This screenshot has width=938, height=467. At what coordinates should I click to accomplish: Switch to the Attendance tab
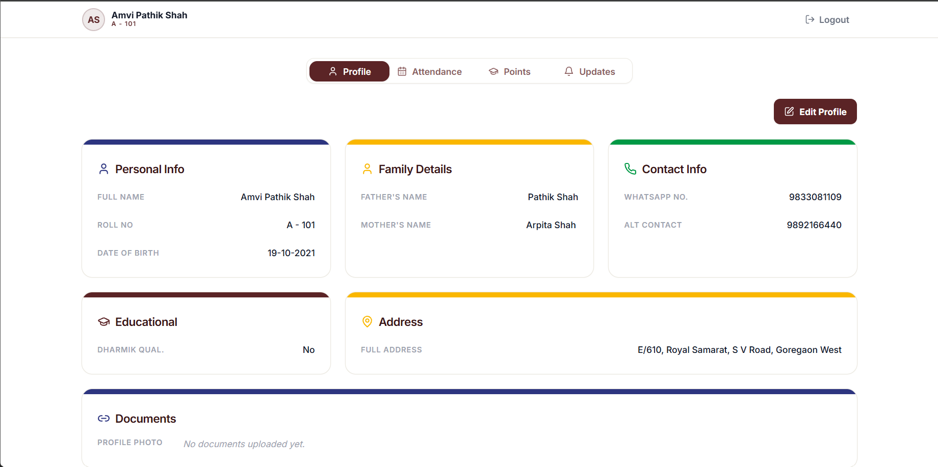[430, 71]
